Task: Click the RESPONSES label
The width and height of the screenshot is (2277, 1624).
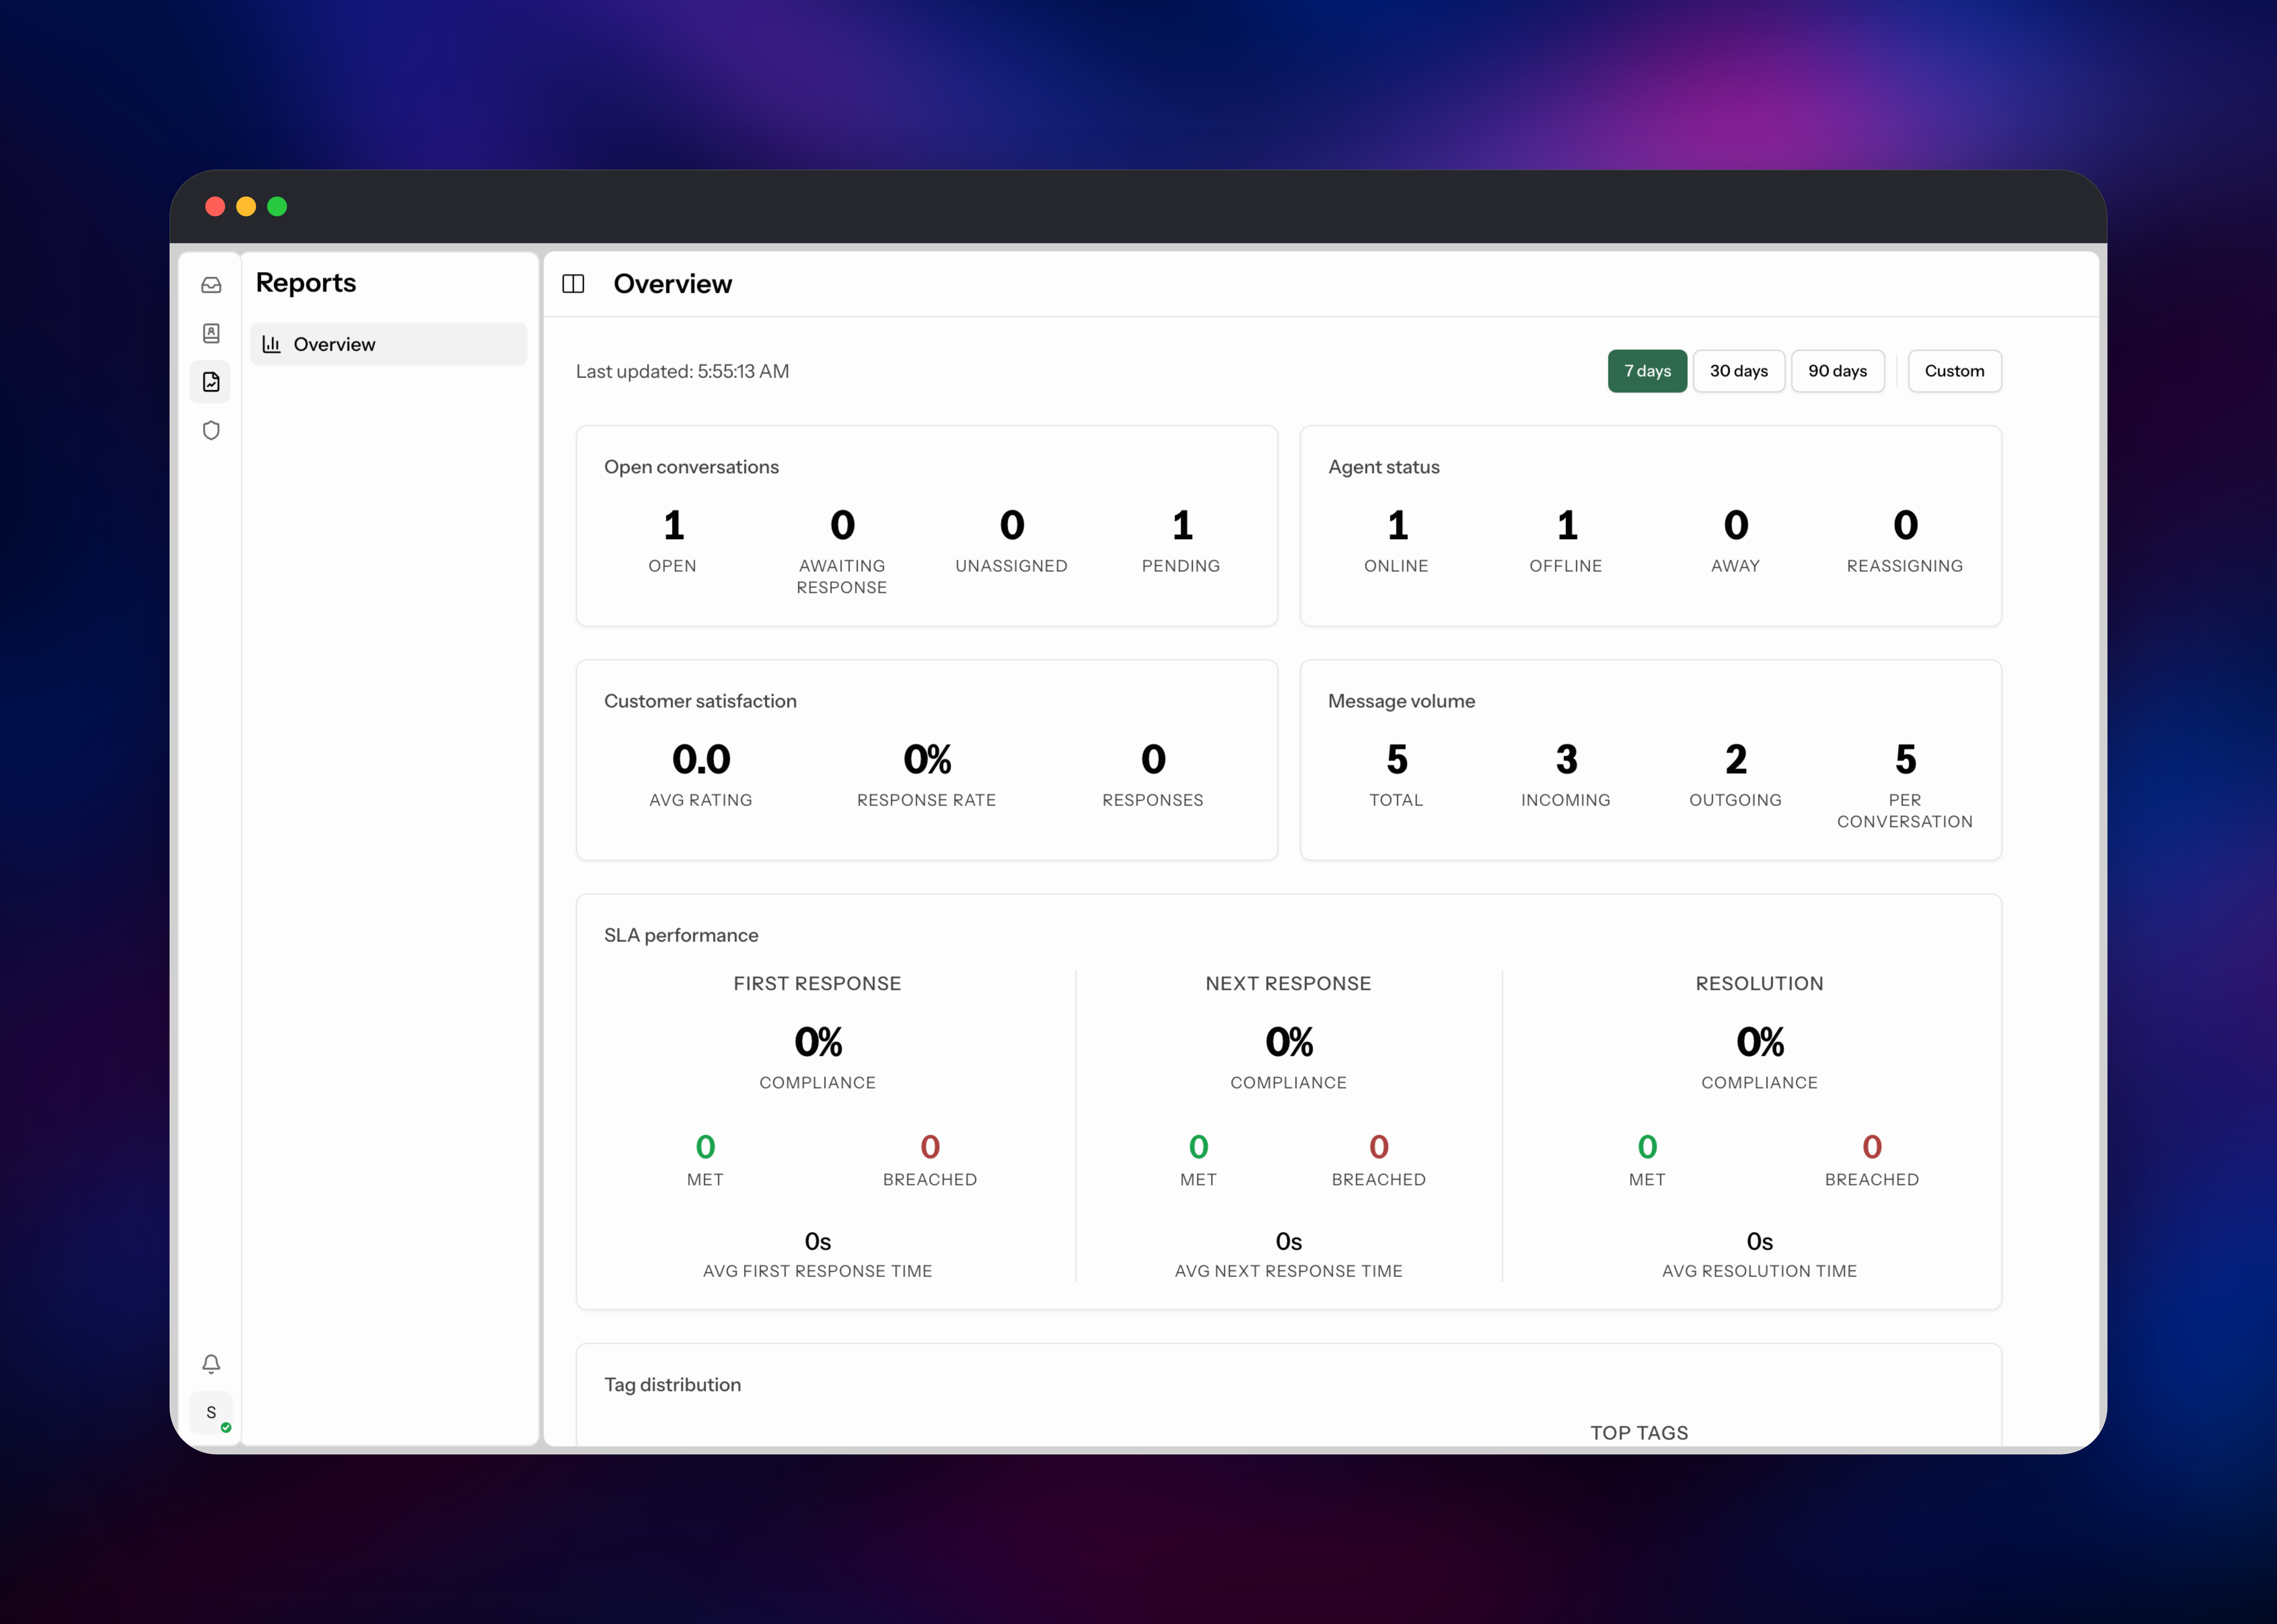Action: pyautogui.click(x=1153, y=800)
